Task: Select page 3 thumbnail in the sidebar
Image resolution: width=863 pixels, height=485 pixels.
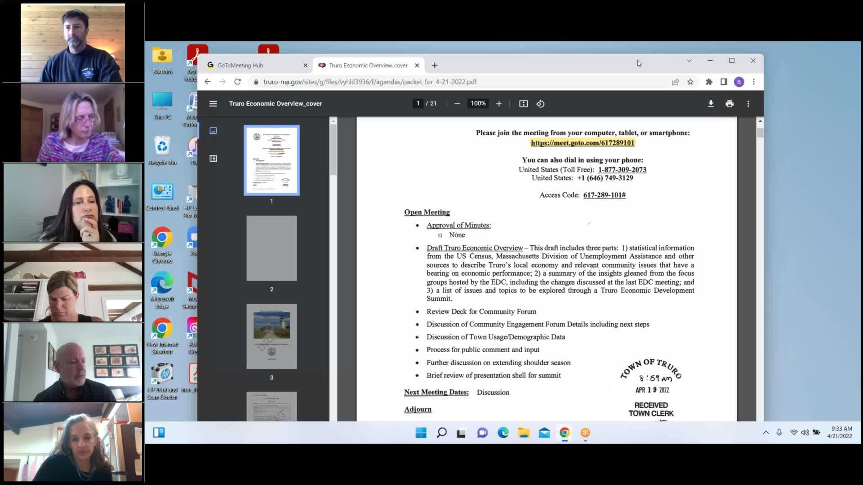Action: (x=271, y=336)
